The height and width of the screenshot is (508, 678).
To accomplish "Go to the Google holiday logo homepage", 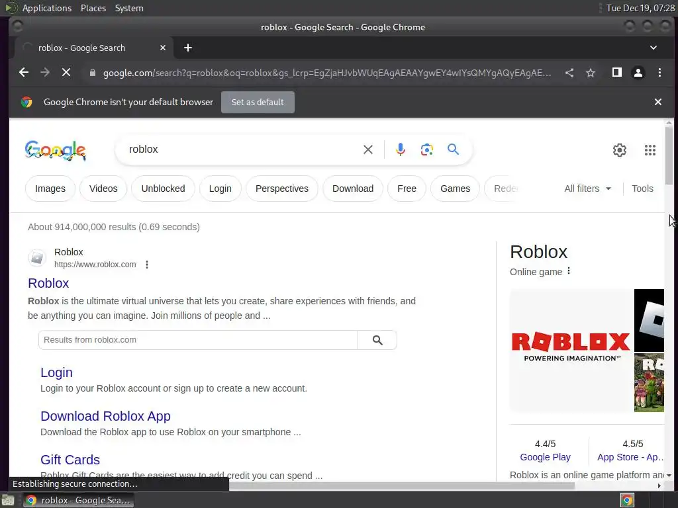I will (56, 150).
